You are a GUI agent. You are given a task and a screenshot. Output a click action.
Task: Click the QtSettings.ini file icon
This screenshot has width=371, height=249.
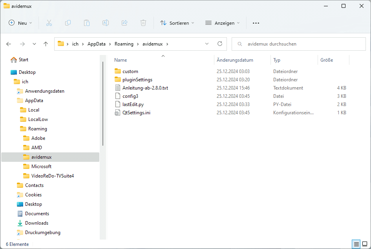[x=117, y=113]
